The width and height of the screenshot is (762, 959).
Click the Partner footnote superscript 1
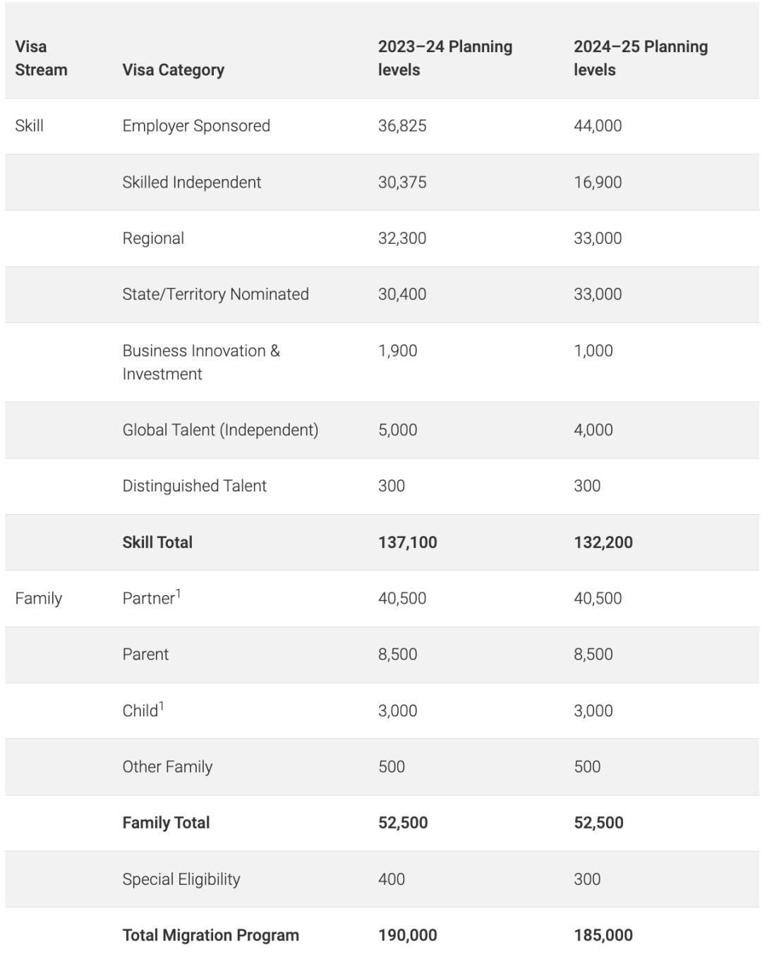tap(179, 594)
